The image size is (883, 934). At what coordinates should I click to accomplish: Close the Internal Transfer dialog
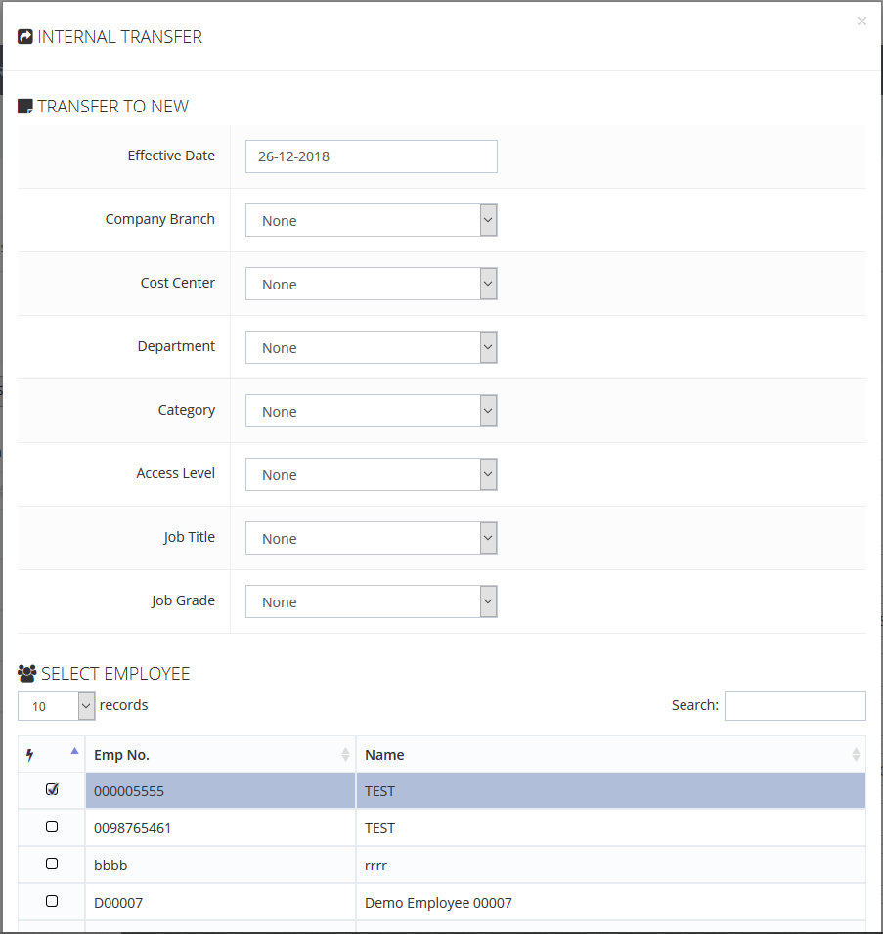pyautogui.click(x=861, y=22)
